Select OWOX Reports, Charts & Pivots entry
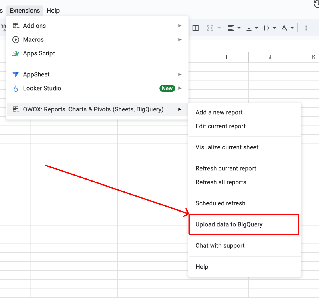The width and height of the screenshot is (319, 298). point(97,109)
